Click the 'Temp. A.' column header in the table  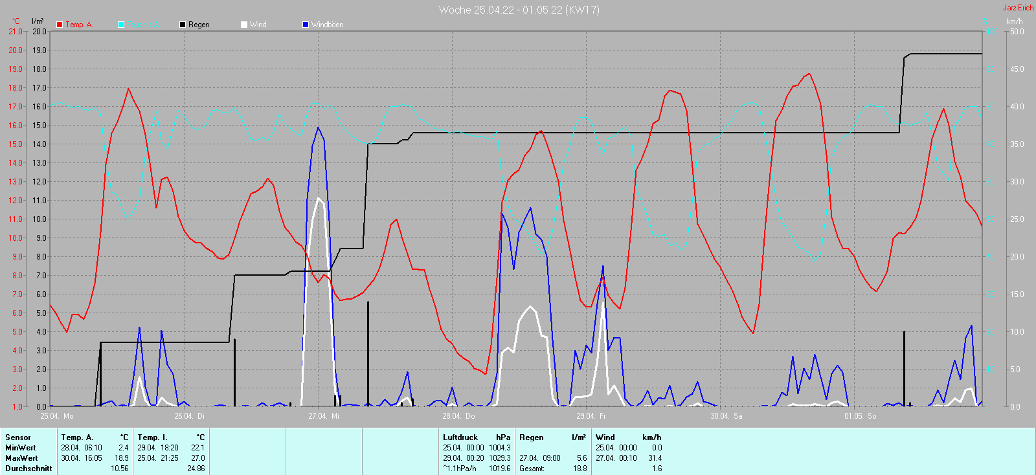pos(77,437)
